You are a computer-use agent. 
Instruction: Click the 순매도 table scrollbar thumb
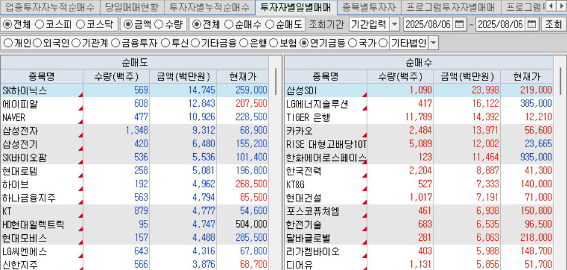[x=275, y=81]
